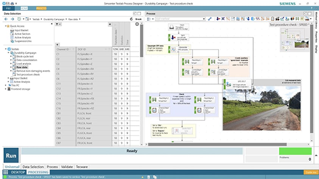Click the Input node tray icon in process canvas
The width and height of the screenshot is (319, 179).
(172, 27)
